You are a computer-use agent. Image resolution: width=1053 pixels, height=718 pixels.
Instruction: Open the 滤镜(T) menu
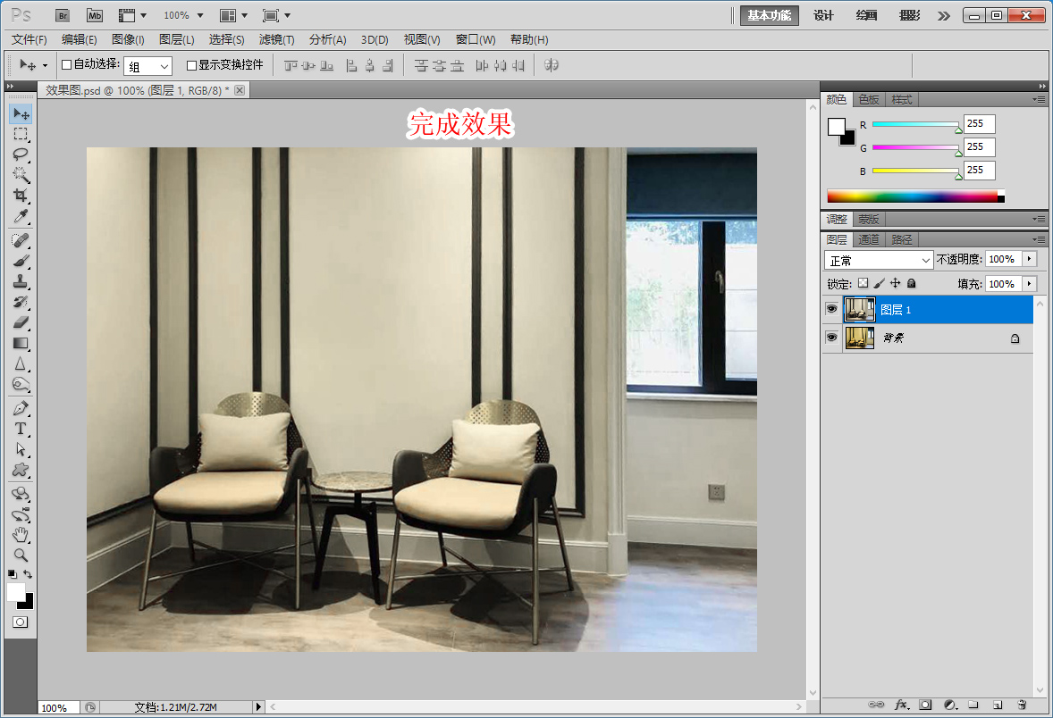pos(276,39)
